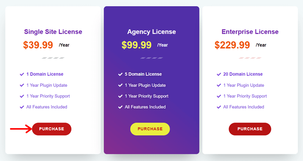Select the Single Site License heading
This screenshot has height=161, width=303.
point(53,32)
